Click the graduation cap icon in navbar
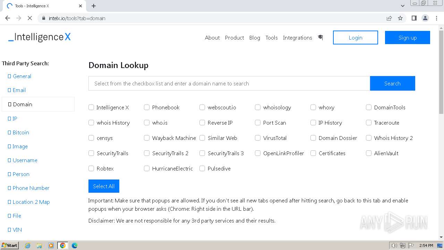Image resolution: width=444 pixels, height=250 pixels. [x=320, y=37]
